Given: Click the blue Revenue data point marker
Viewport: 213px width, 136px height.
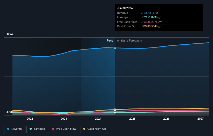Looking at the screenshot, I should click(x=115, y=48).
